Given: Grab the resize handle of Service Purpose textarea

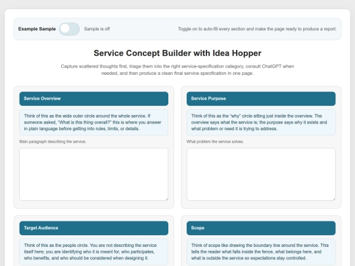Looking at the screenshot, I should pos(334,199).
